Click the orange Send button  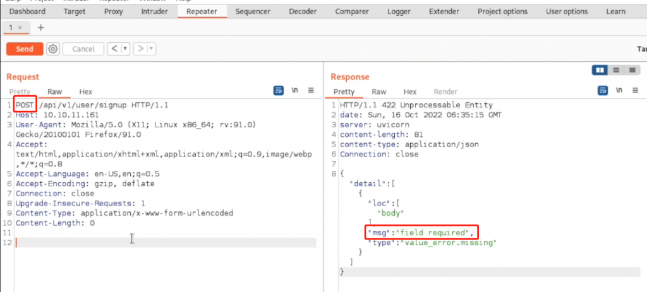25,49
